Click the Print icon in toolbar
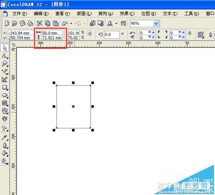Image resolution: width=215 pixels, height=195 pixels. pyautogui.click(x=30, y=23)
